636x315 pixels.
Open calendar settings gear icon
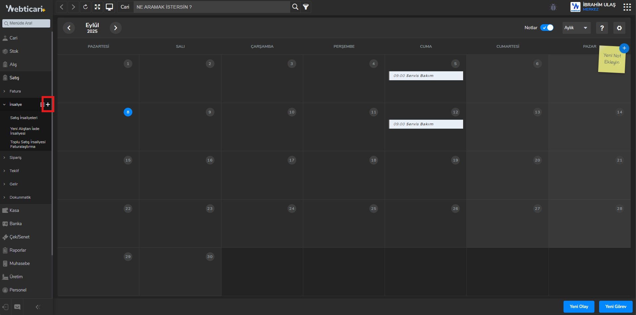[x=619, y=28]
